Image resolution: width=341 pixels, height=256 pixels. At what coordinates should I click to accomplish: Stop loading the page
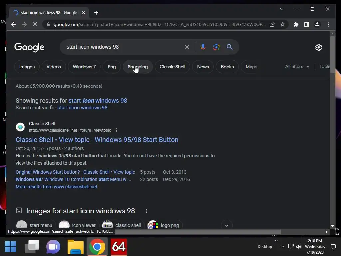point(35,24)
